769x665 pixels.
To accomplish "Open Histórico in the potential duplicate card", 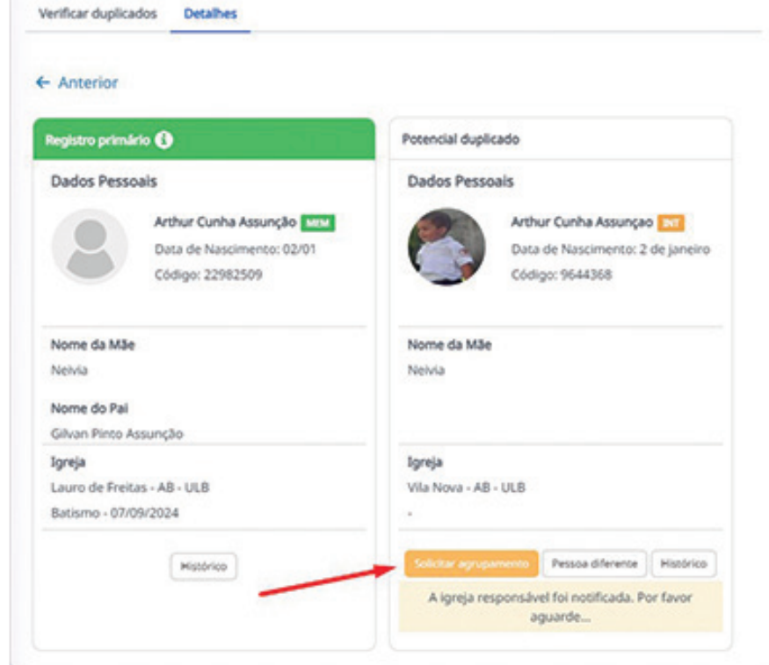I will point(684,563).
